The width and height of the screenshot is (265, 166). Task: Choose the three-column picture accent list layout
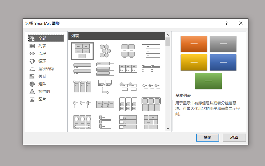coord(82,86)
